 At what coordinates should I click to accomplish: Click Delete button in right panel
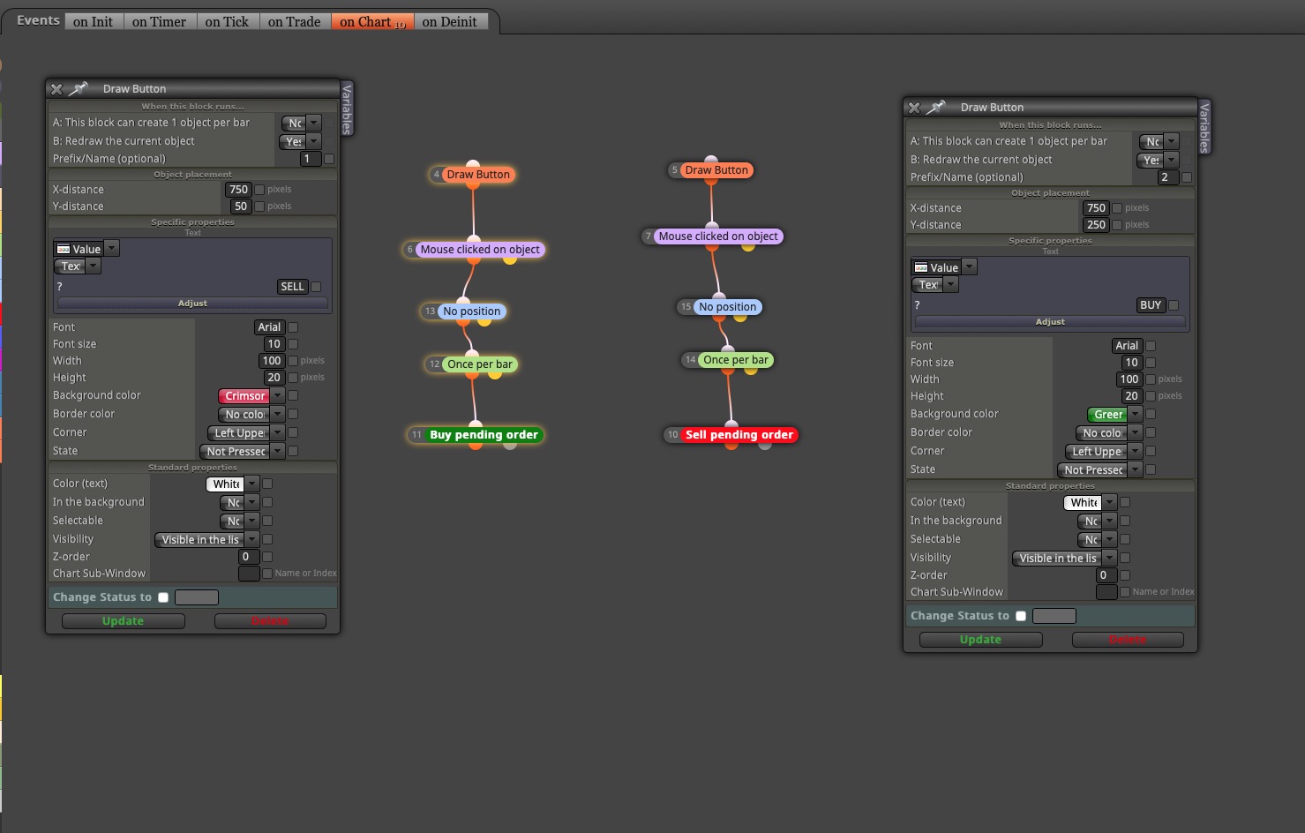[1128, 640]
